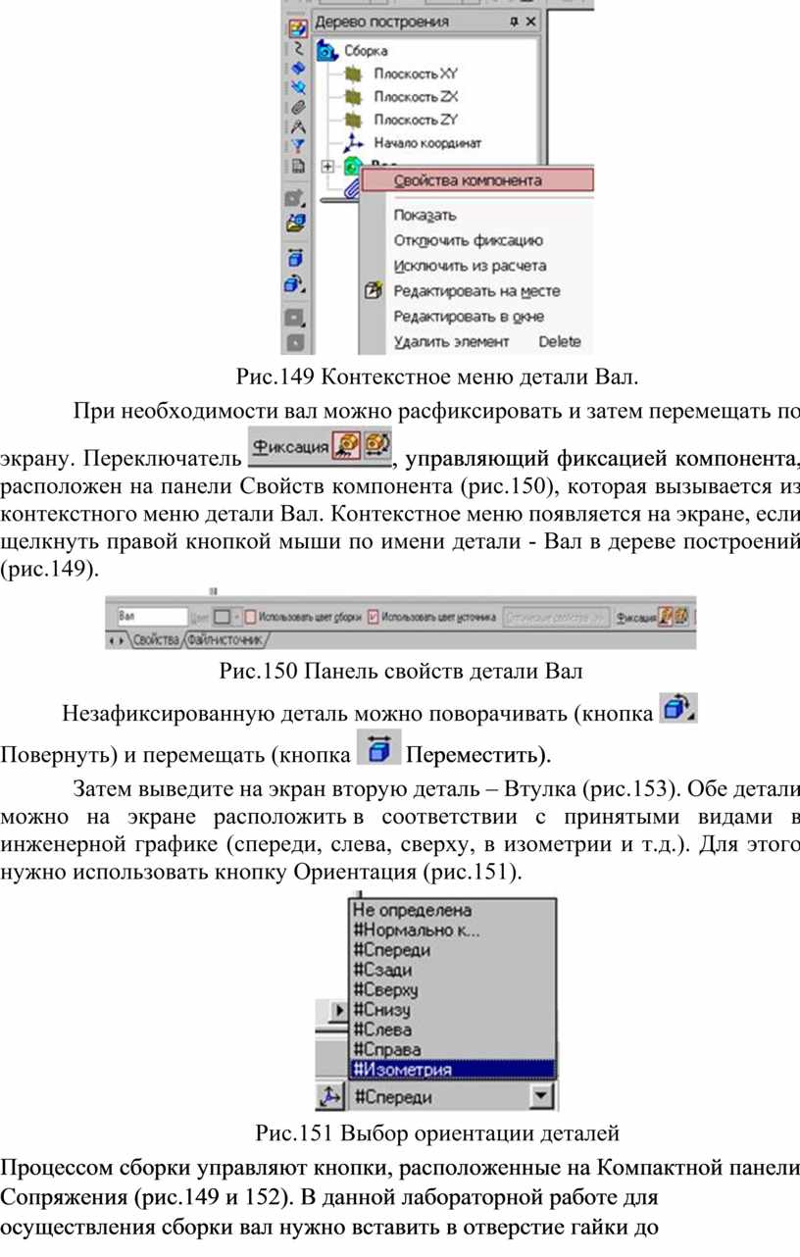Viewport: 800px width, 1257px height.
Task: Click the grey square icon below Rotate
Action: (295, 319)
